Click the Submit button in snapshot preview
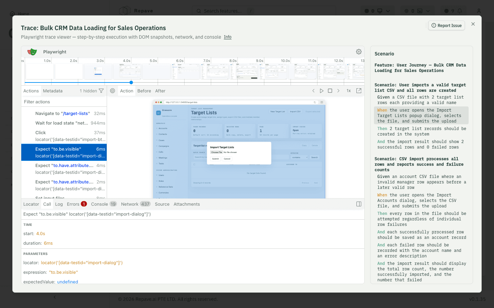 (215, 159)
